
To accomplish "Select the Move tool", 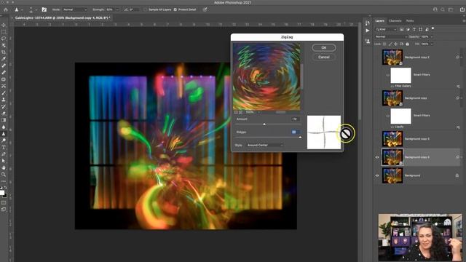I will (4, 25).
